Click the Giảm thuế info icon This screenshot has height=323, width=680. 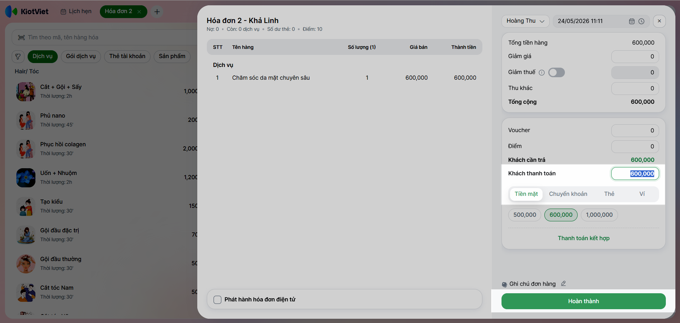pos(542,73)
